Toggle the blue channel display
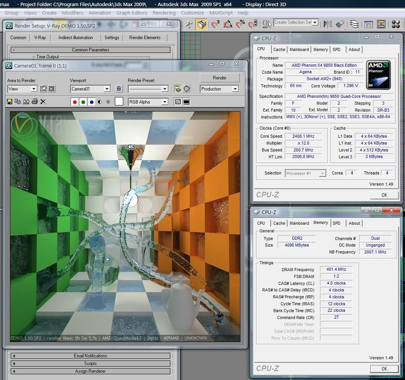Screen dimensions: 405x380 pyautogui.click(x=91, y=102)
